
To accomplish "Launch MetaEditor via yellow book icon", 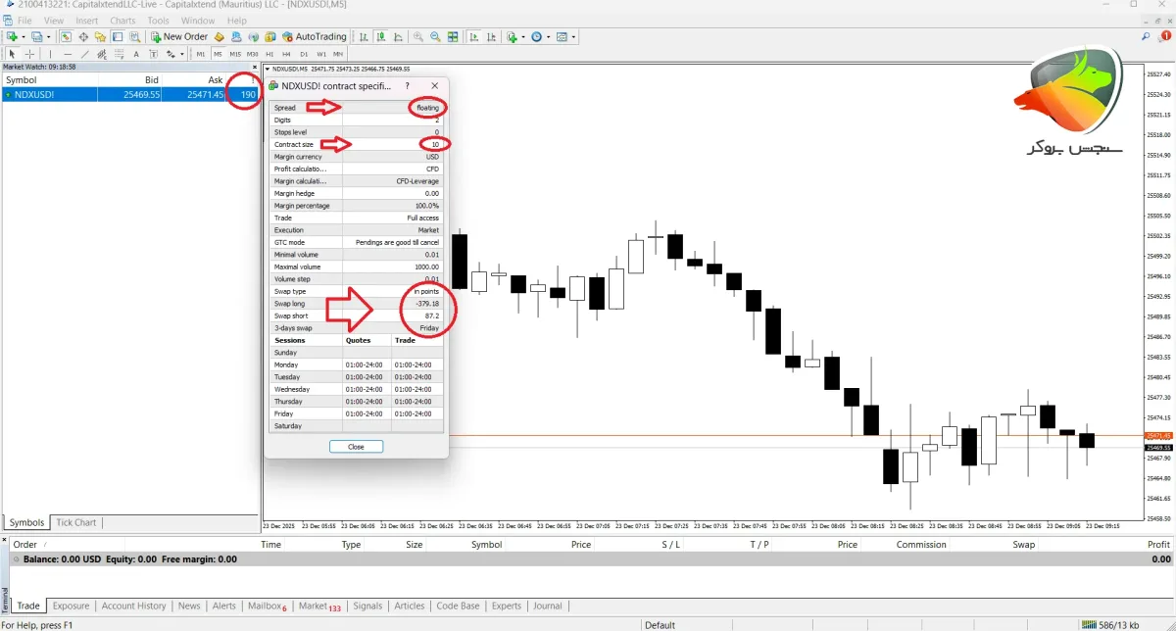I will [220, 36].
